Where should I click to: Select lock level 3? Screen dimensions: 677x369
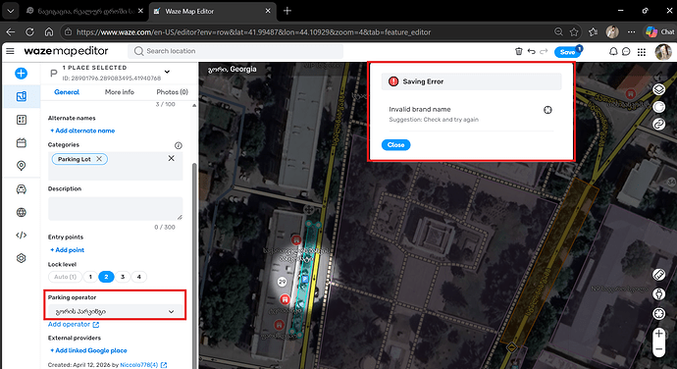click(123, 277)
